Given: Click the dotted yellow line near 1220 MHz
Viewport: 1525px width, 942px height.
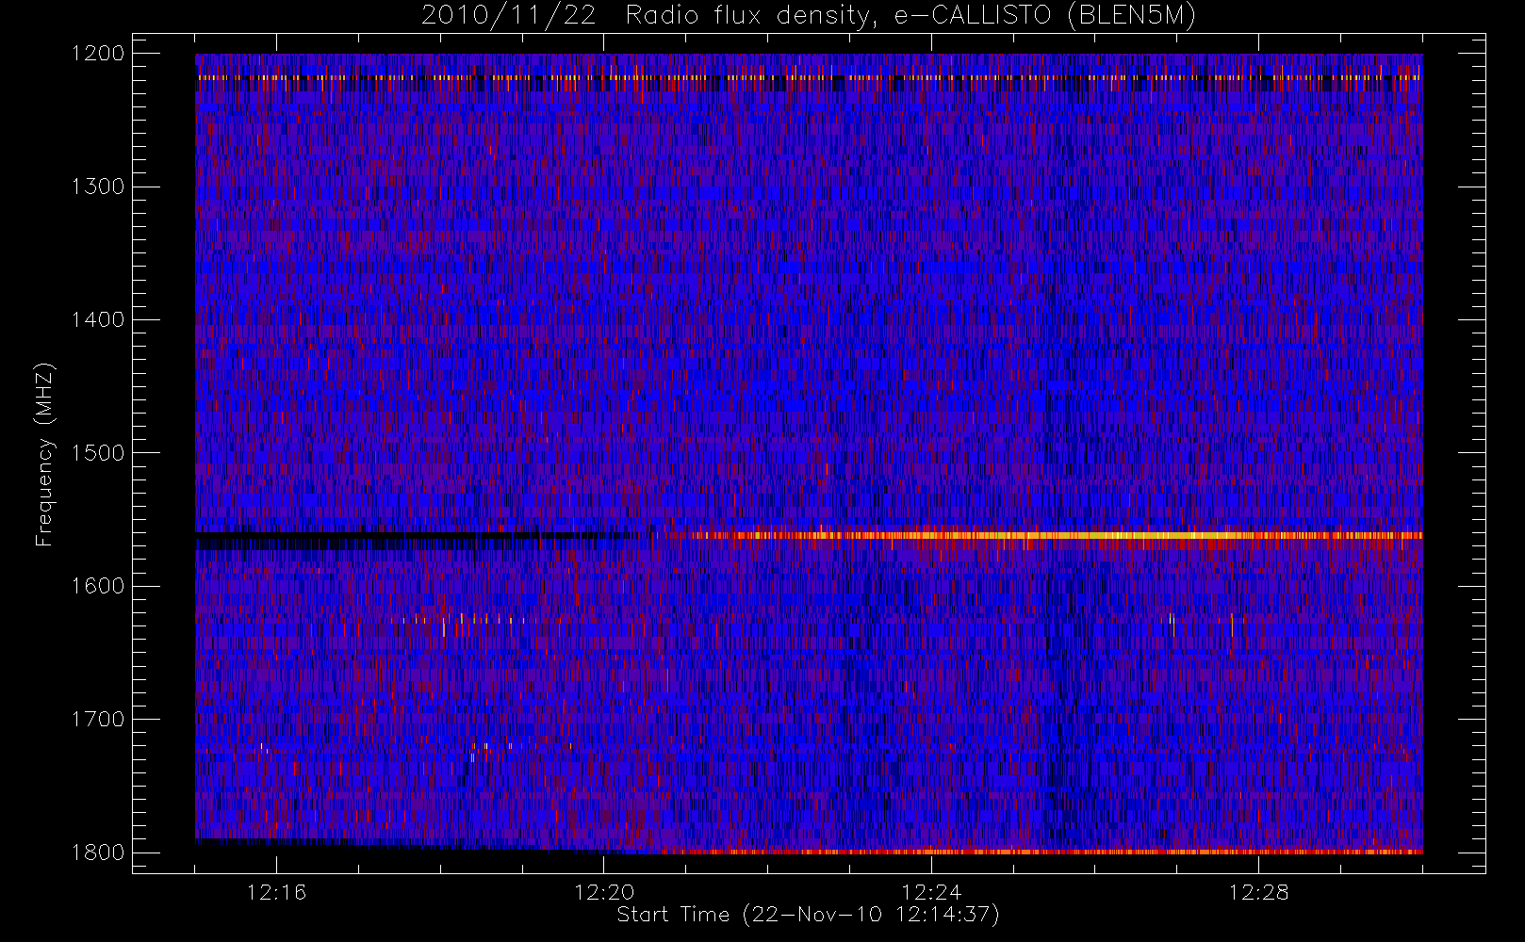Looking at the screenshot, I should click(x=809, y=77).
